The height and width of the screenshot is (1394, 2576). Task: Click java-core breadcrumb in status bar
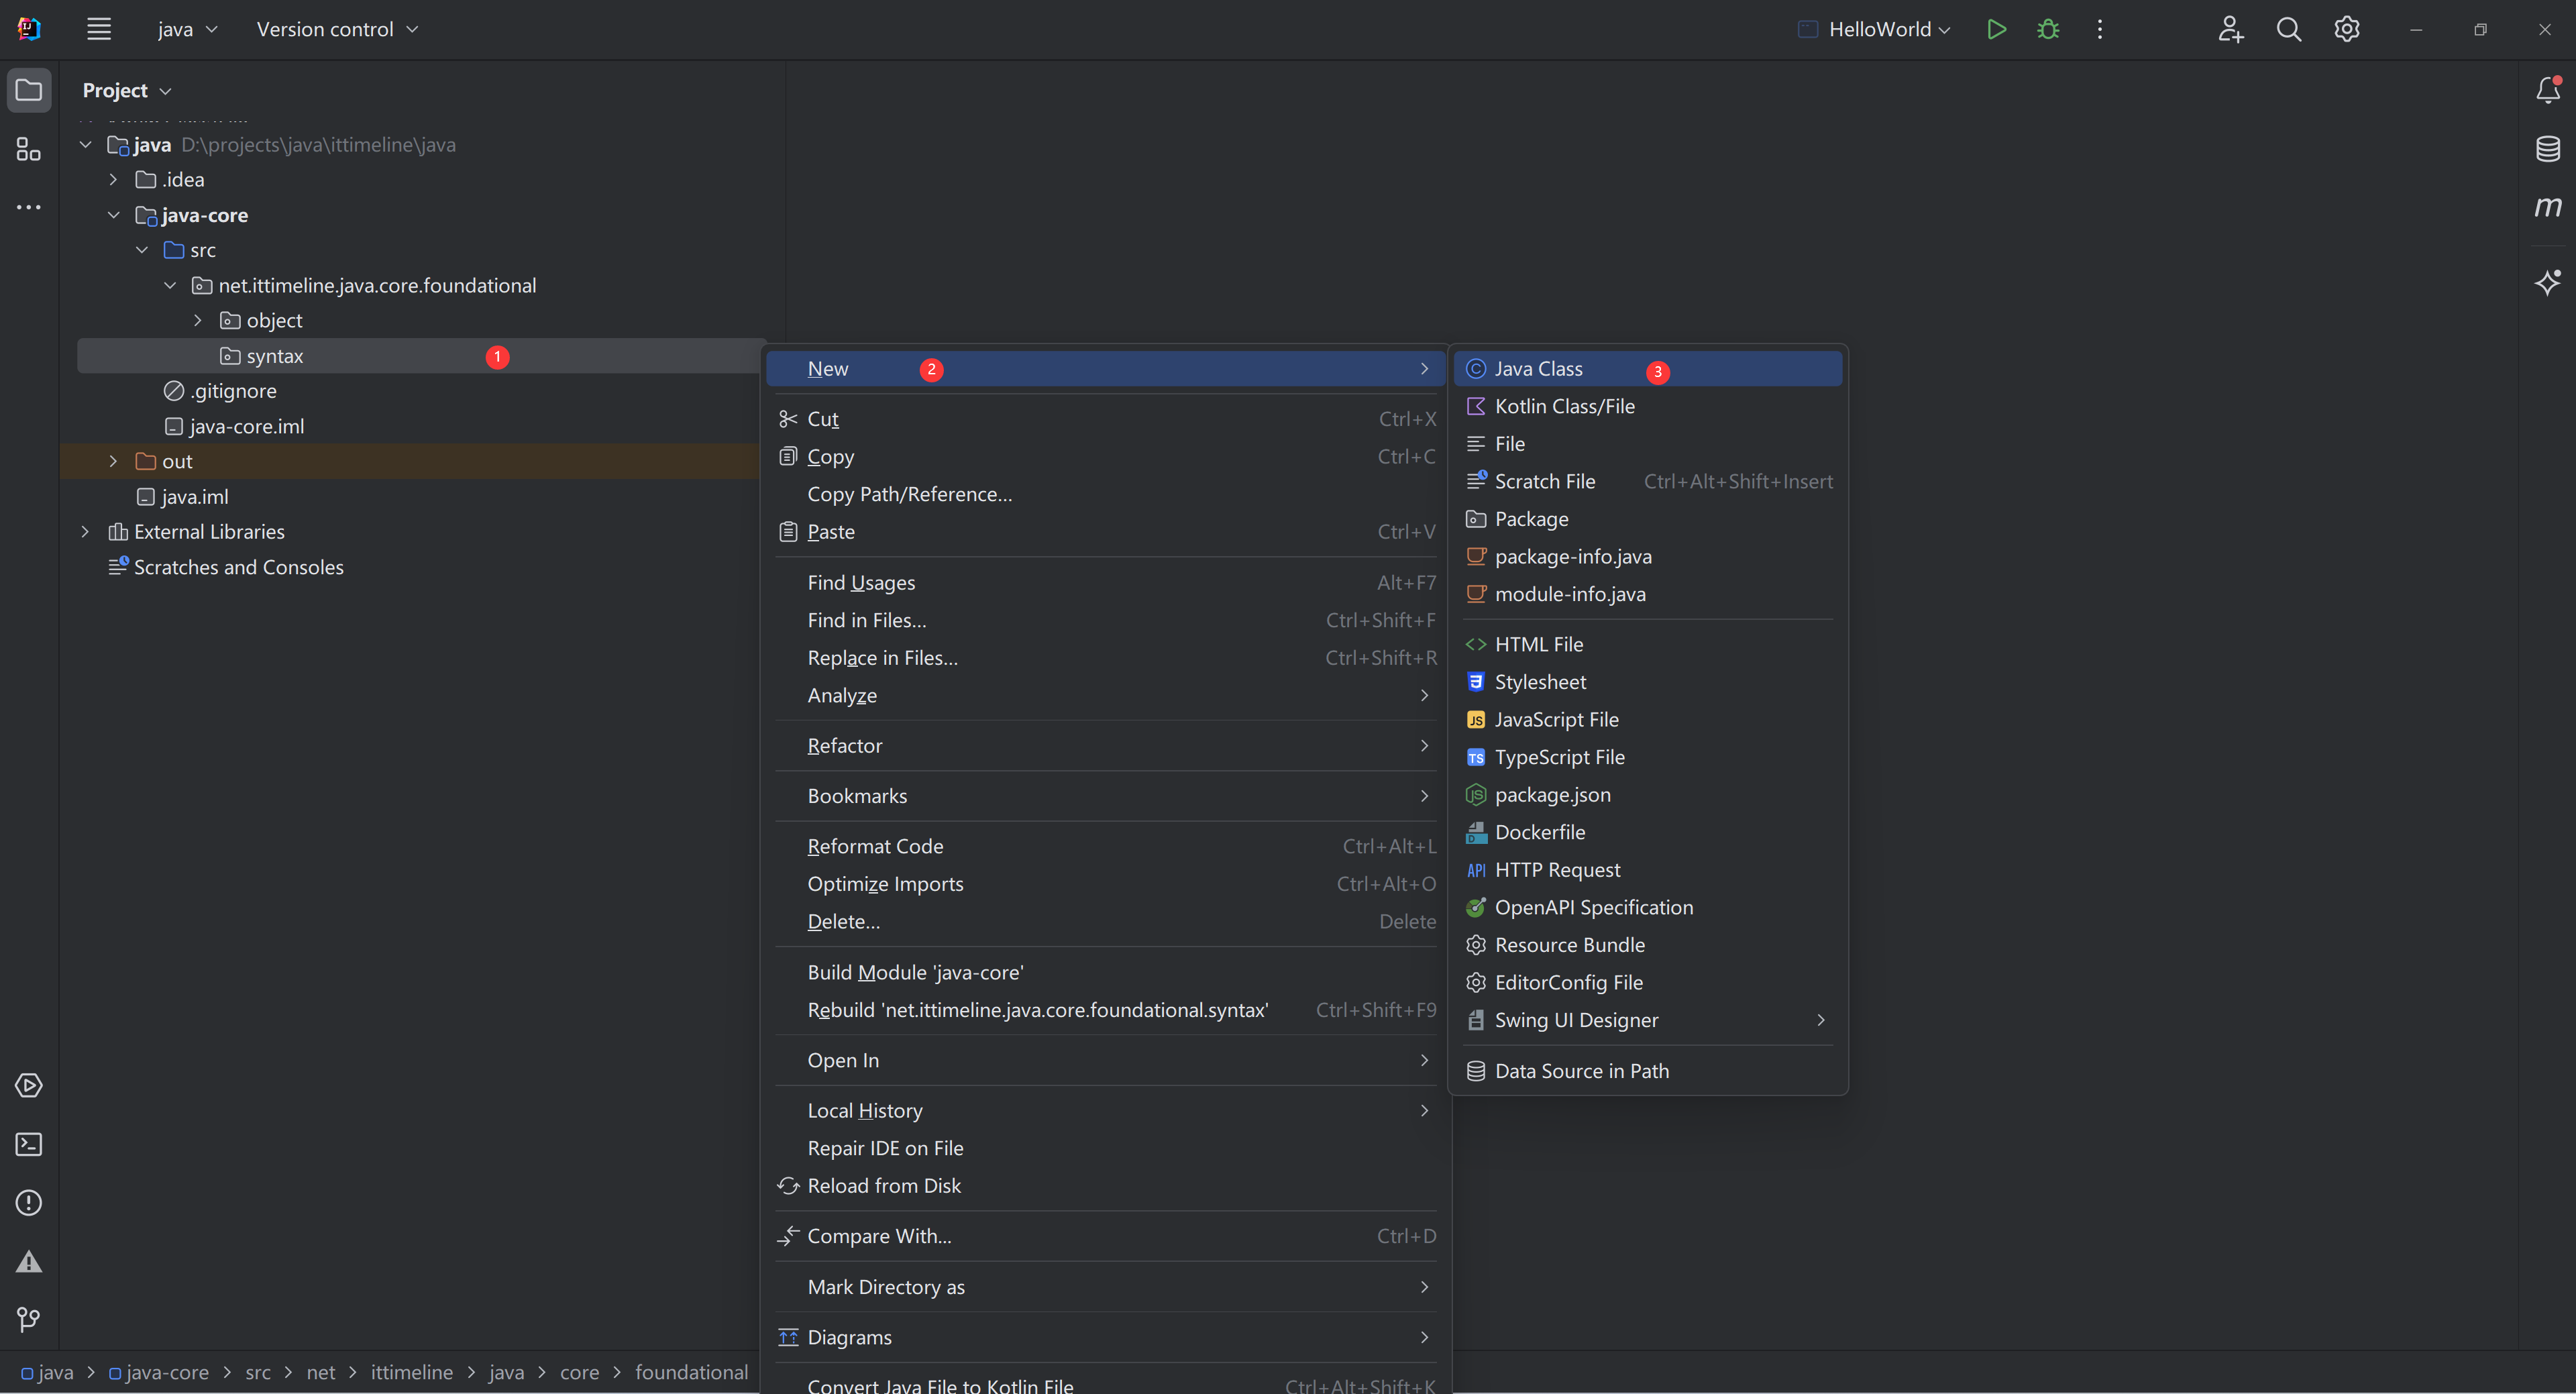click(159, 1372)
